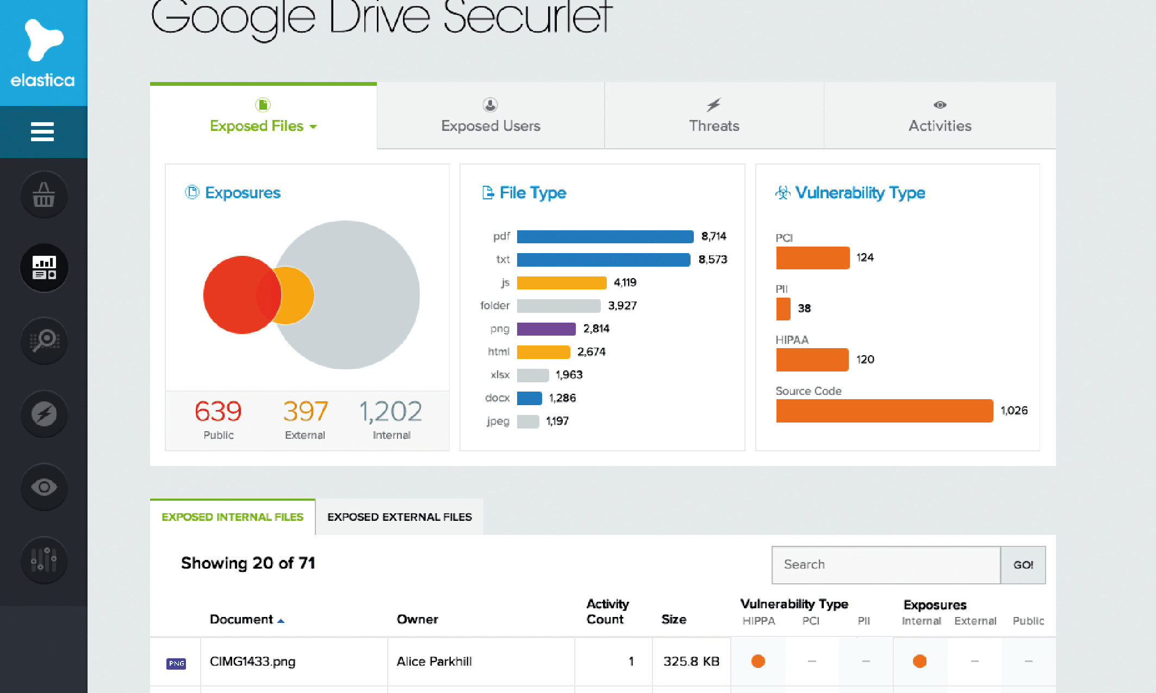Click the Internal exposure orange dot for CIMG1433.png
Image resolution: width=1156 pixels, height=693 pixels.
[919, 661]
